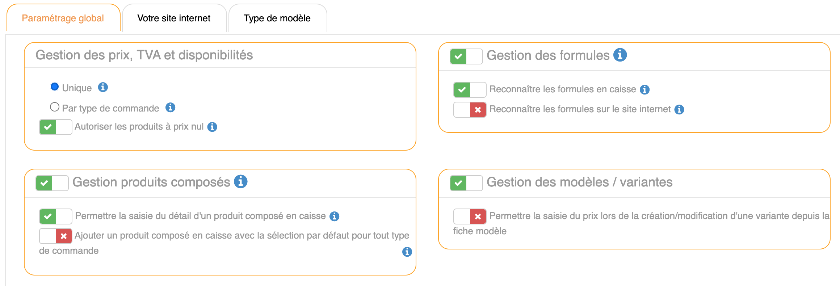
Task: Show info for Autoriser les produits à prix nul
Action: 212,127
